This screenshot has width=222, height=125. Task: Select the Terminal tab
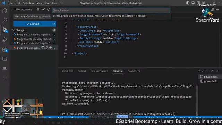(118, 71)
